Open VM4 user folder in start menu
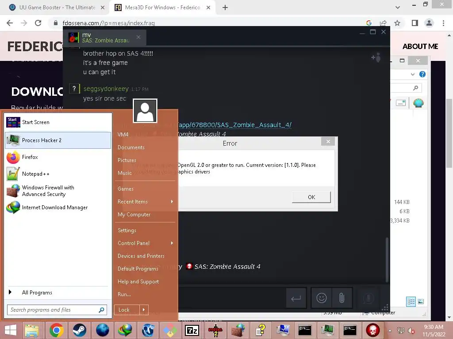Image resolution: width=453 pixels, height=339 pixels. pos(123,135)
